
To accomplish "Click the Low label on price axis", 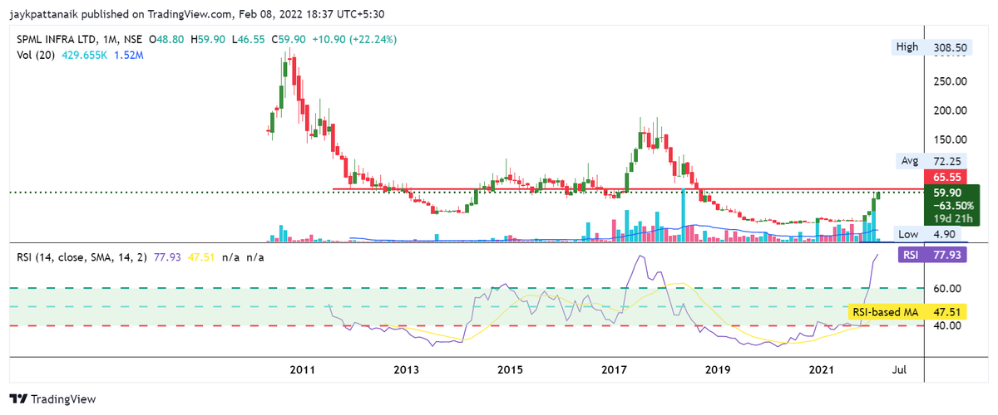I will click(x=907, y=233).
